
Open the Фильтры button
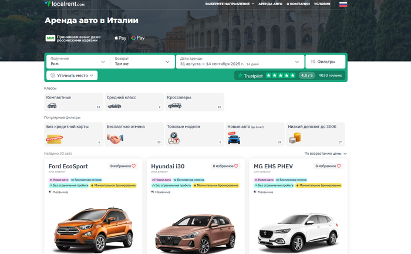tap(325, 62)
